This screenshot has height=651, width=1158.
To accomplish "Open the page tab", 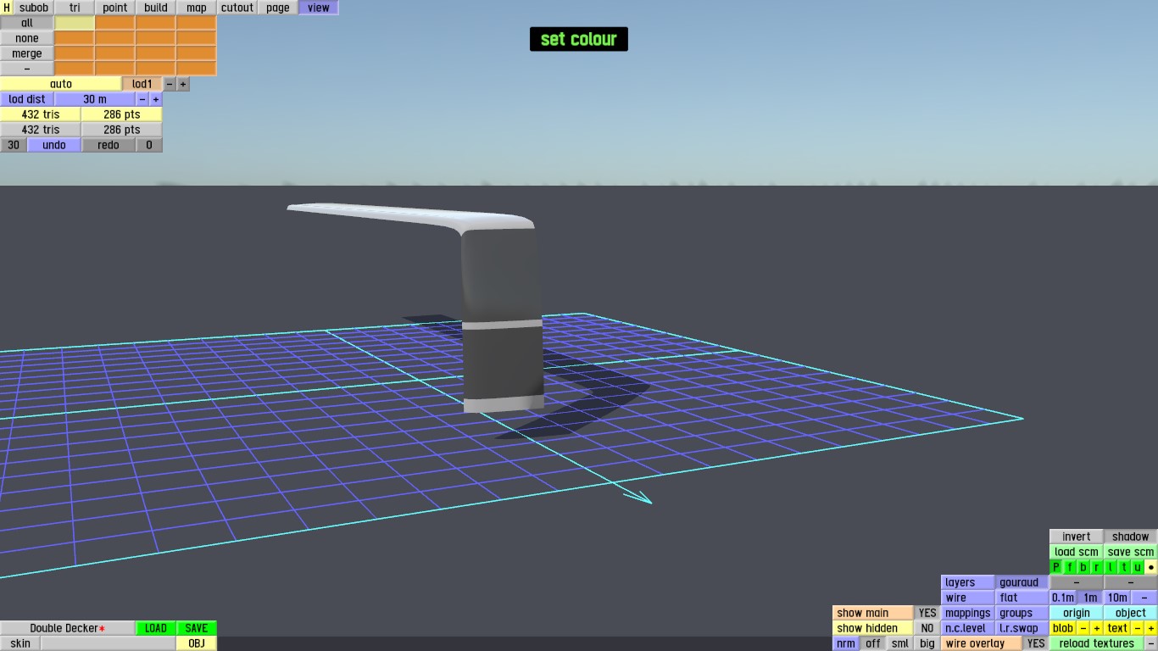I will pyautogui.click(x=278, y=8).
